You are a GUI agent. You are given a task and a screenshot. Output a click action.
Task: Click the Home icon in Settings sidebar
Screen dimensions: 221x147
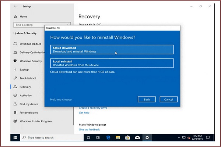pos(15,17)
